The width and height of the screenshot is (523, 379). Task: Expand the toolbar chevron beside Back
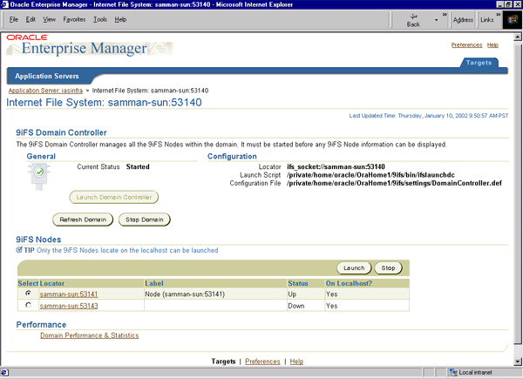click(445, 15)
